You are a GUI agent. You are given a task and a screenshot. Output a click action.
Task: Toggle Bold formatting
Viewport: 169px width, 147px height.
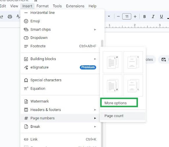click(x=145, y=17)
